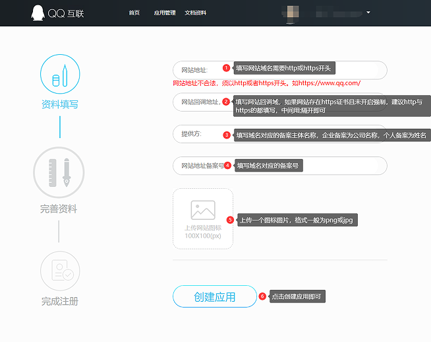
Task: Click the QQ 互联 title text
Action: pyautogui.click(x=66, y=13)
